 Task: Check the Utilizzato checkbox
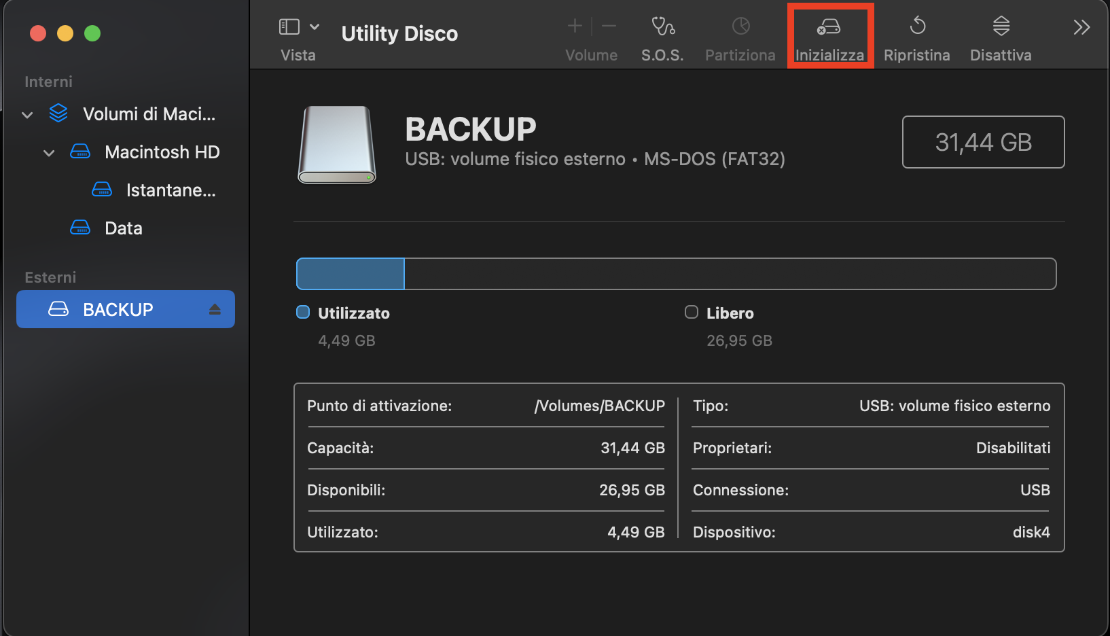(x=302, y=312)
